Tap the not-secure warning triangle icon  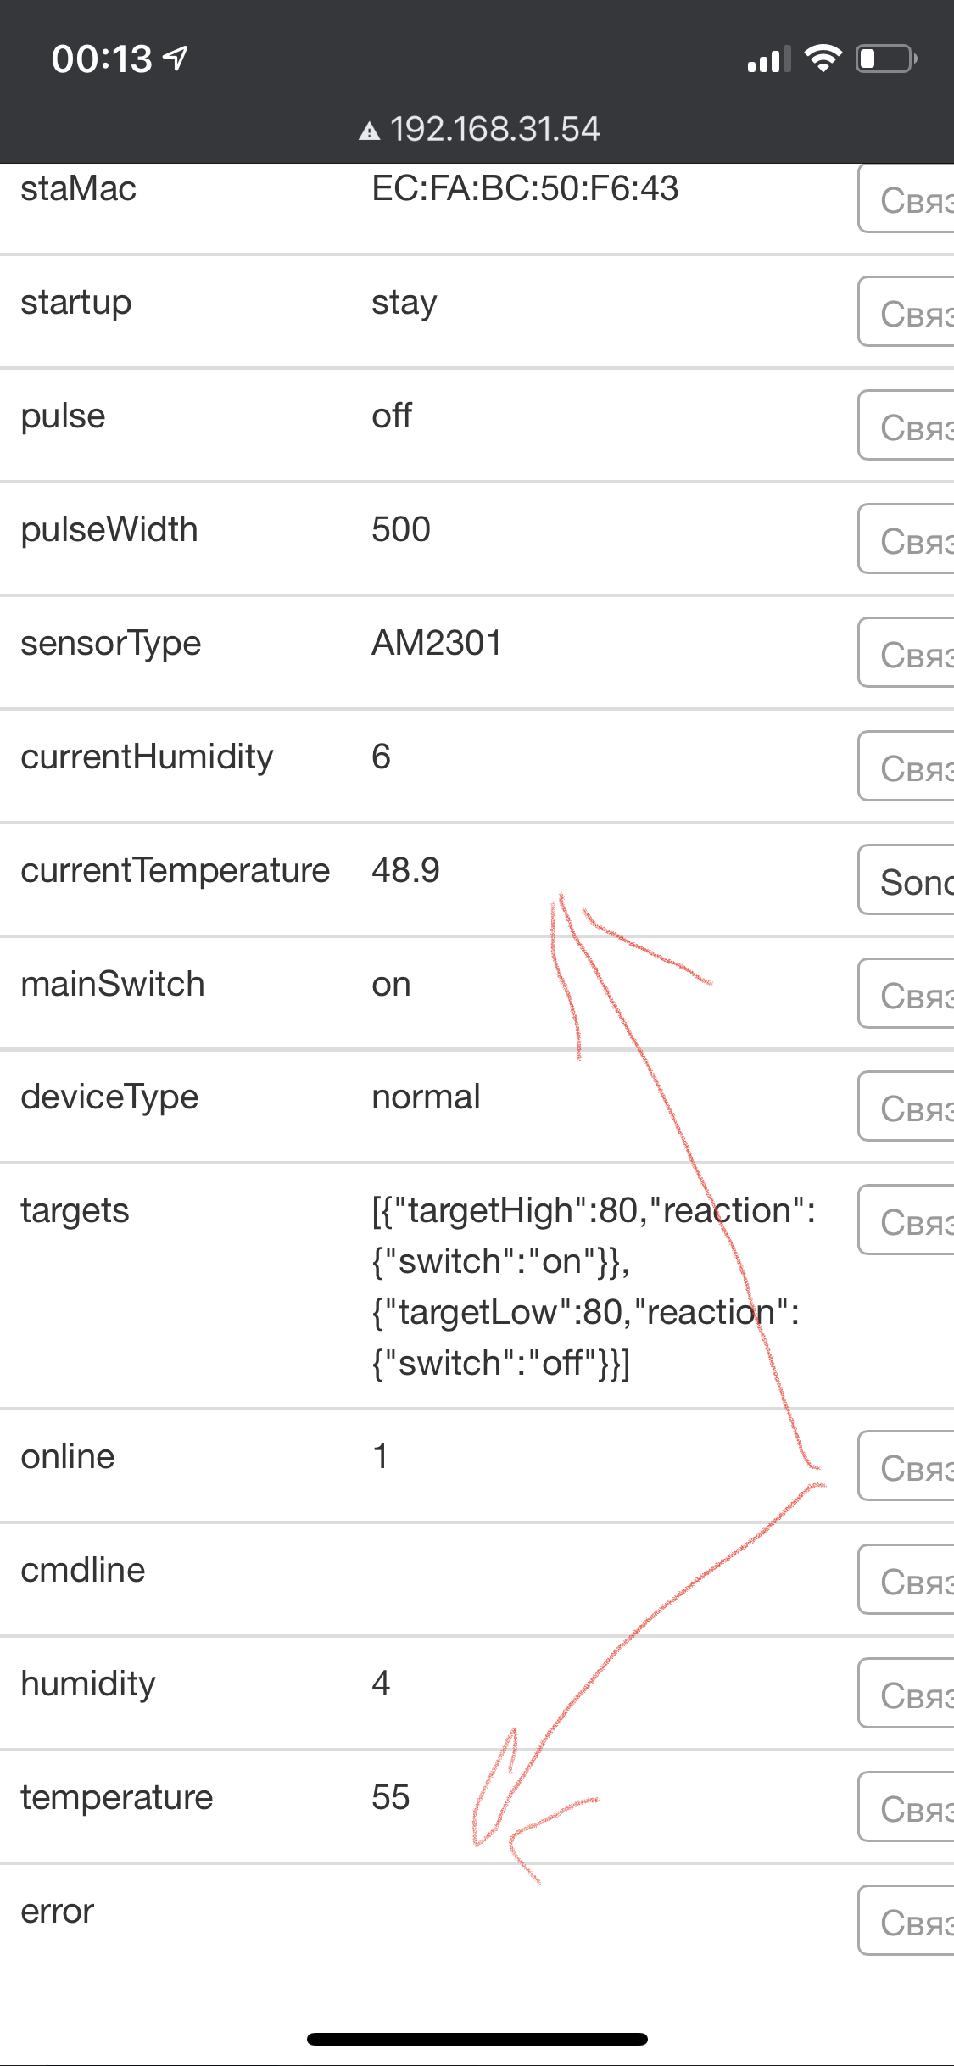[x=369, y=131]
